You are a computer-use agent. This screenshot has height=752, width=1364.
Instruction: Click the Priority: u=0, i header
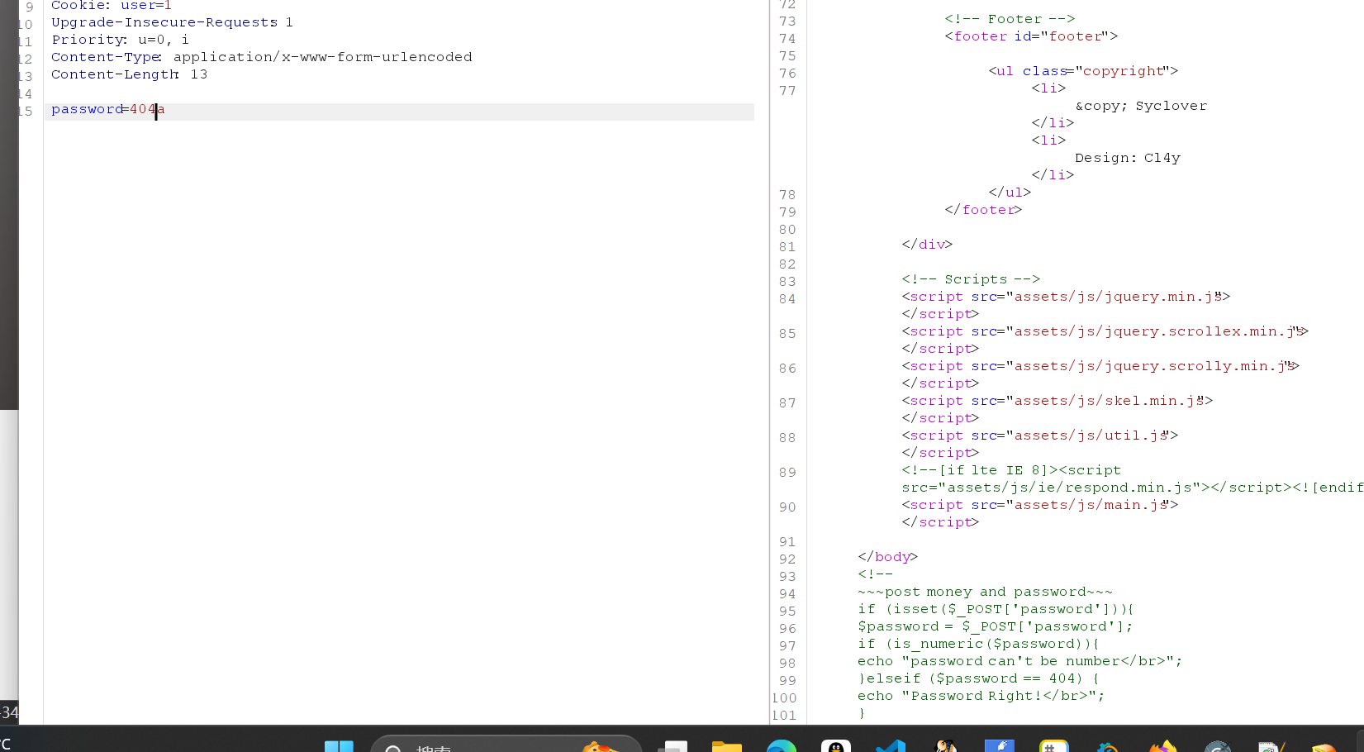(120, 40)
